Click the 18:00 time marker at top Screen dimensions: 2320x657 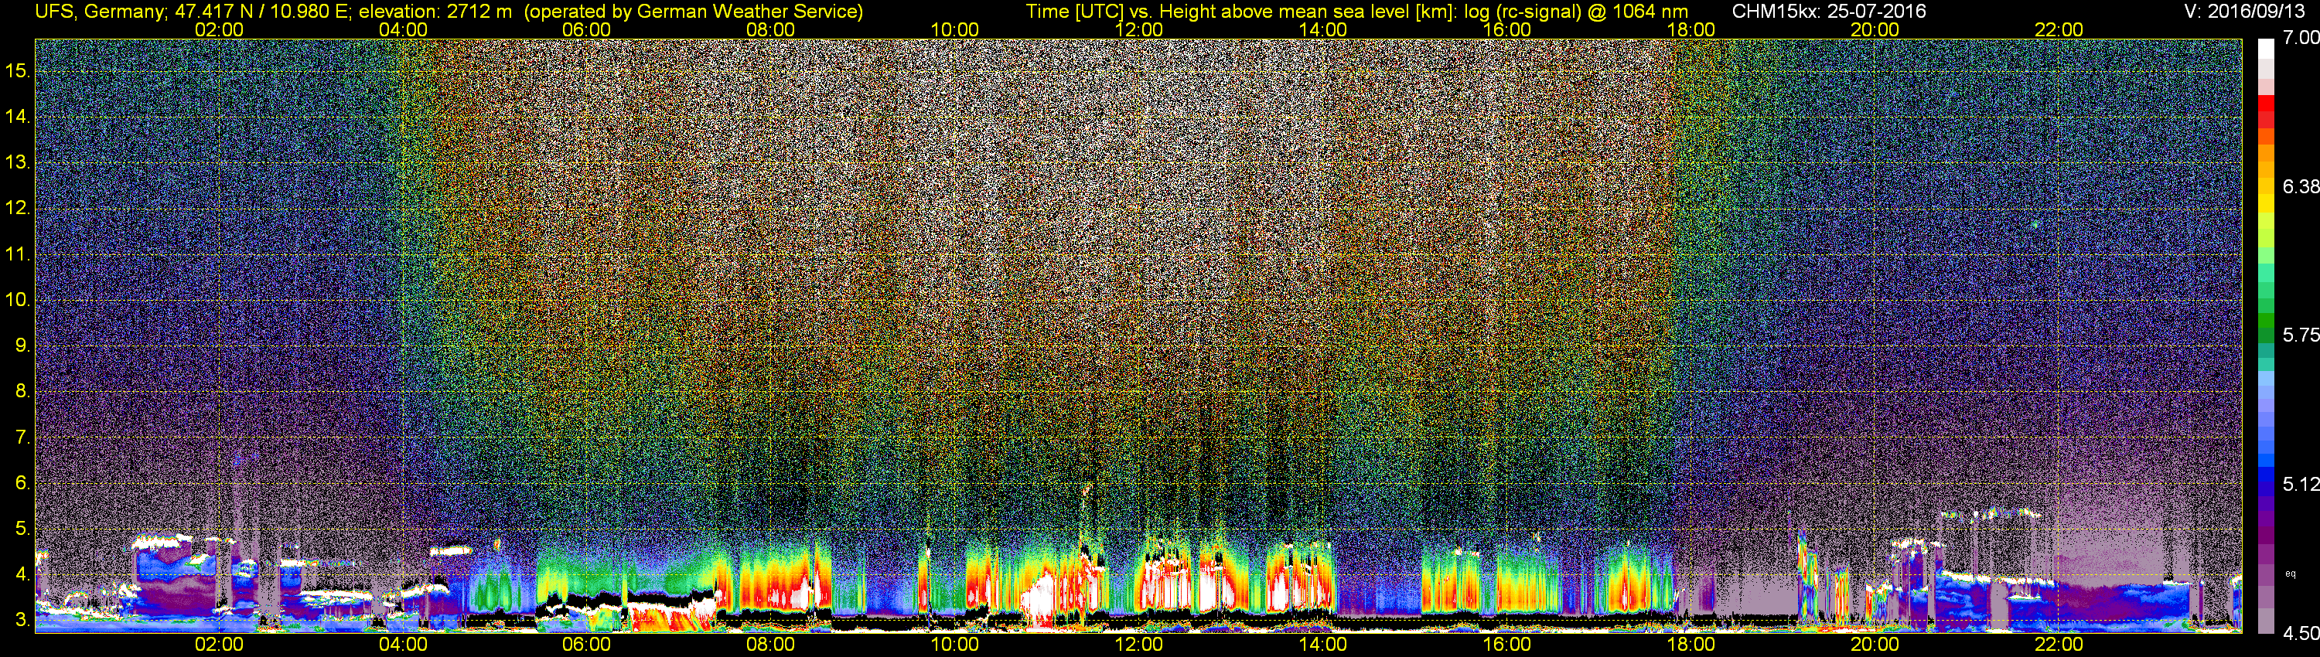pyautogui.click(x=1691, y=29)
